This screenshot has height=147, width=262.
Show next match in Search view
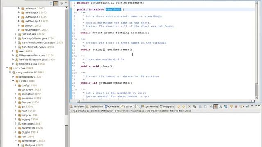click(178, 107)
